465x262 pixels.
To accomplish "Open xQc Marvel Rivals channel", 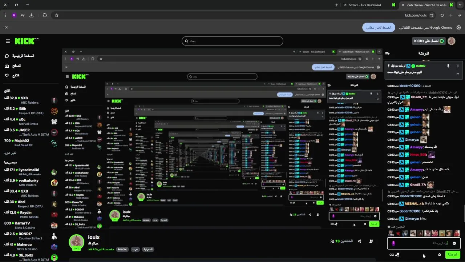I will click(31, 121).
